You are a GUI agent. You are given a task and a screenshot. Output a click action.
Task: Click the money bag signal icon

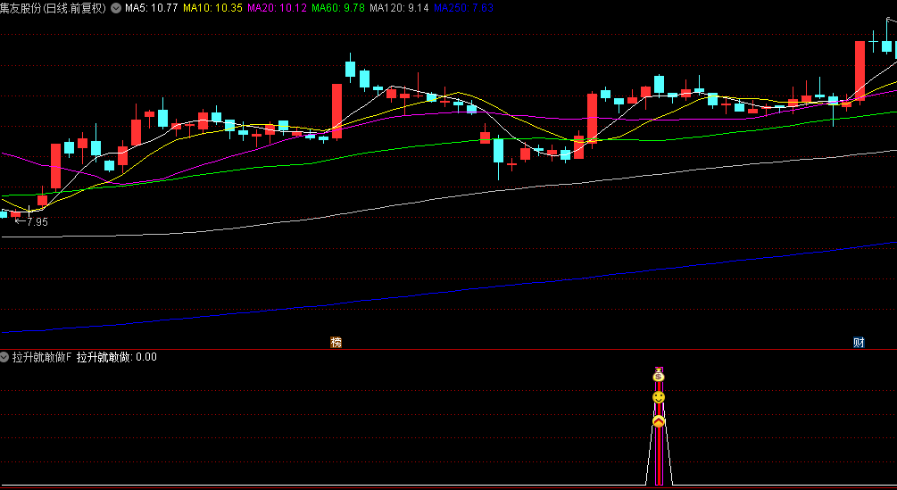coord(659,375)
